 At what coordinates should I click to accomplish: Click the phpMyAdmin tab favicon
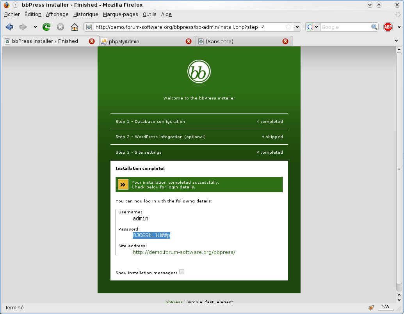click(x=104, y=41)
